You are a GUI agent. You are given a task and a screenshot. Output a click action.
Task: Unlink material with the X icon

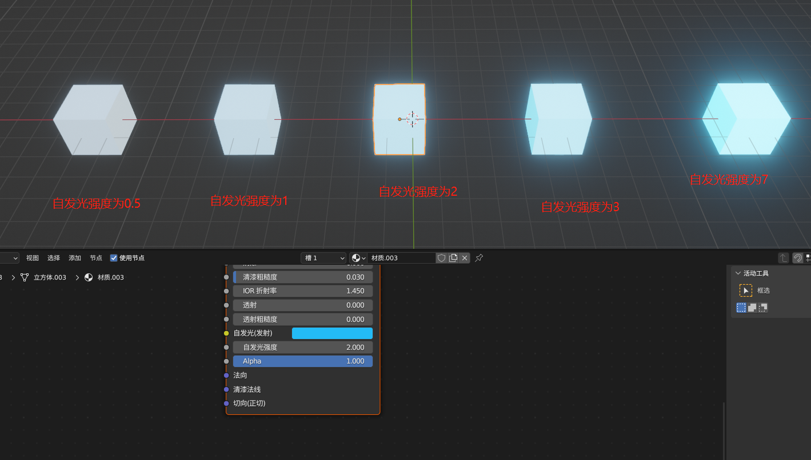[465, 258]
